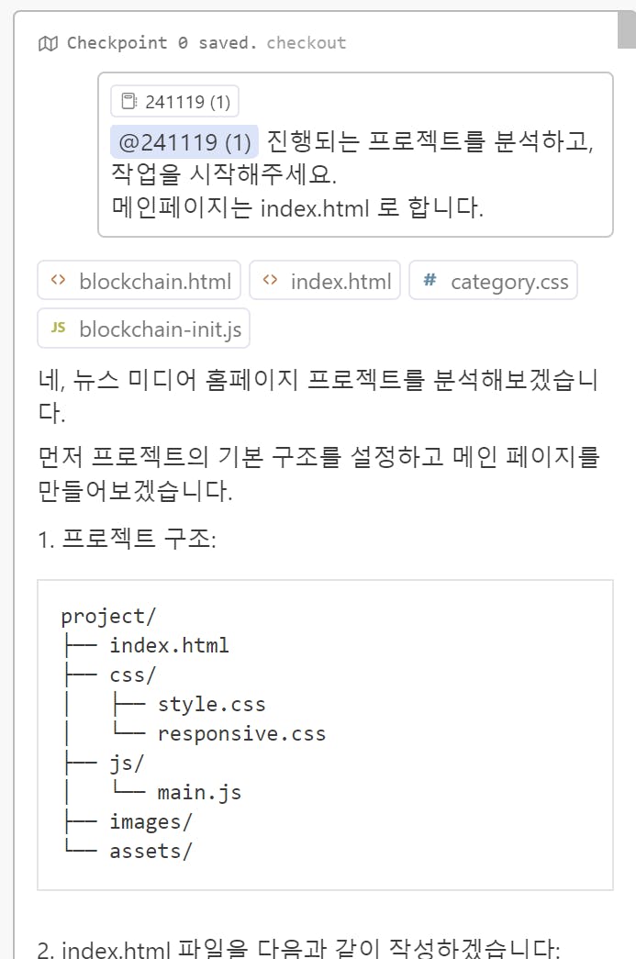Click the JS icon on the blockchain-init.js chip

(x=58, y=328)
